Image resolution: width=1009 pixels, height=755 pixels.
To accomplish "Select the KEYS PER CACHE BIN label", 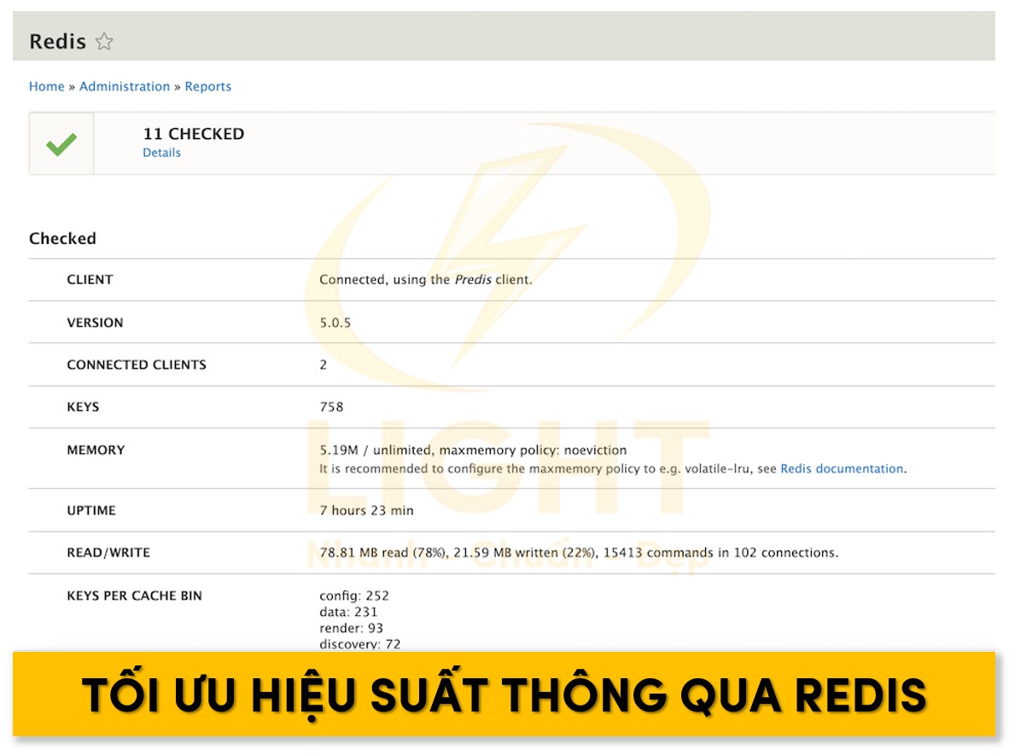I will click(x=135, y=596).
